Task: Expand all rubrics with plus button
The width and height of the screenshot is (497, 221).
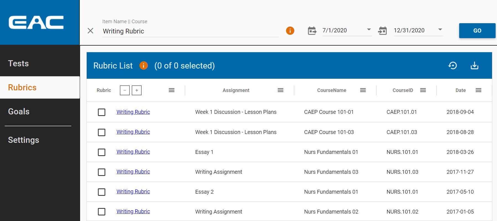Action: pos(137,90)
